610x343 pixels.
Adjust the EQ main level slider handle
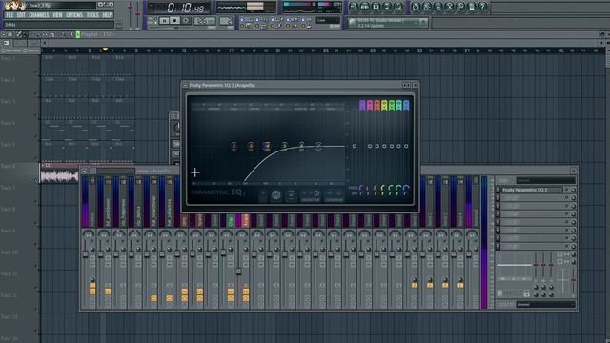355,146
